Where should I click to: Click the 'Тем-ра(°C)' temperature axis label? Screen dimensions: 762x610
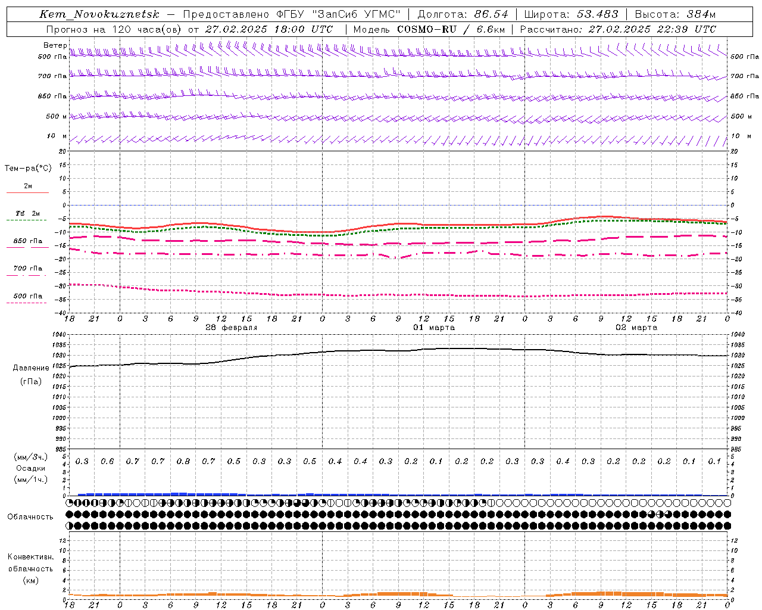(28, 169)
